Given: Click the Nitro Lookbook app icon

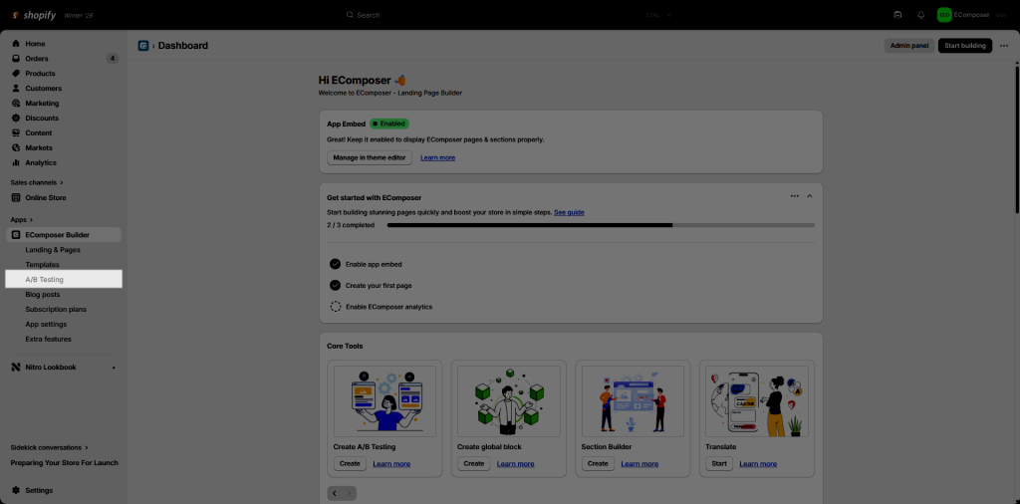Looking at the screenshot, I should point(16,368).
